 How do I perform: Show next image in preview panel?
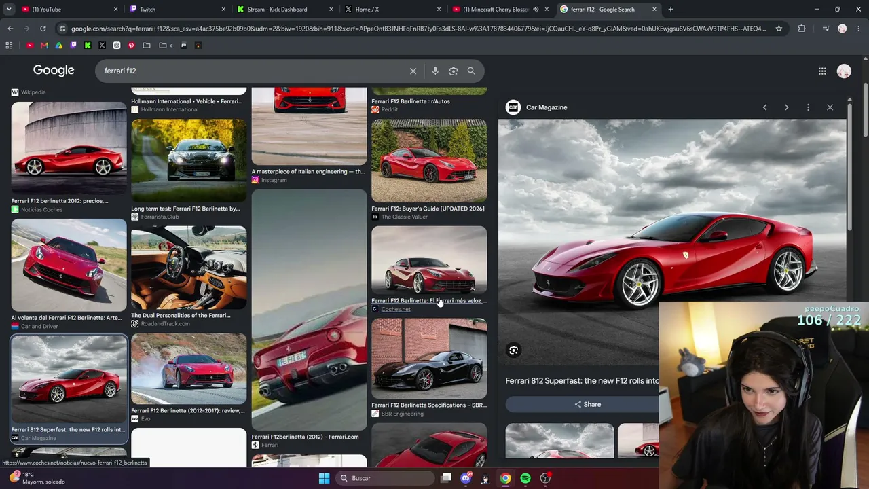coord(786,107)
